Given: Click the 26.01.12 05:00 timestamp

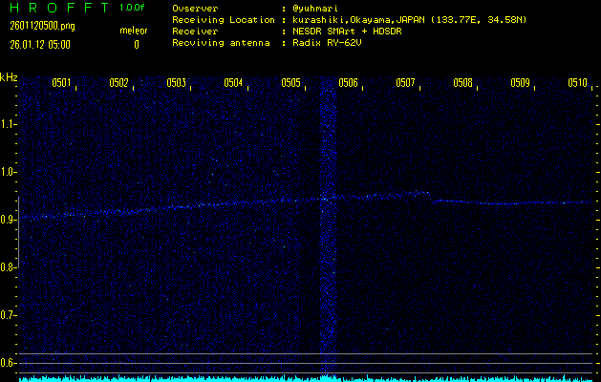Looking at the screenshot, I should tap(40, 44).
